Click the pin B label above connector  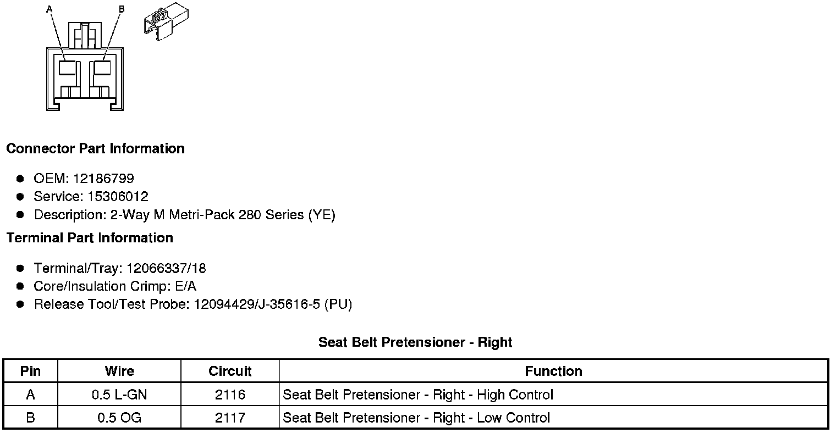pyautogui.click(x=122, y=9)
